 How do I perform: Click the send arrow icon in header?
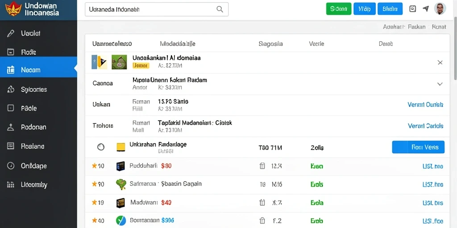[426, 9]
